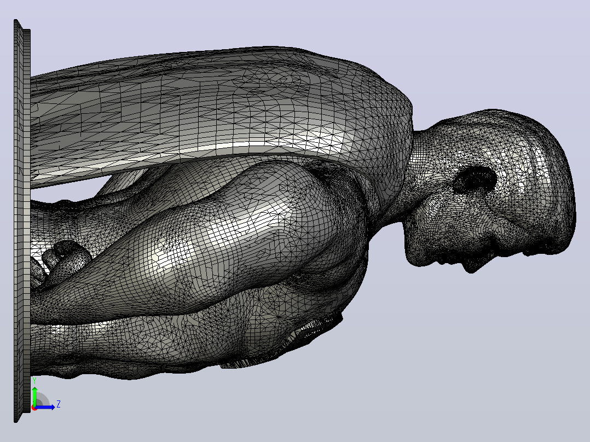Click the red X axis ball at the triad origin

(34, 408)
